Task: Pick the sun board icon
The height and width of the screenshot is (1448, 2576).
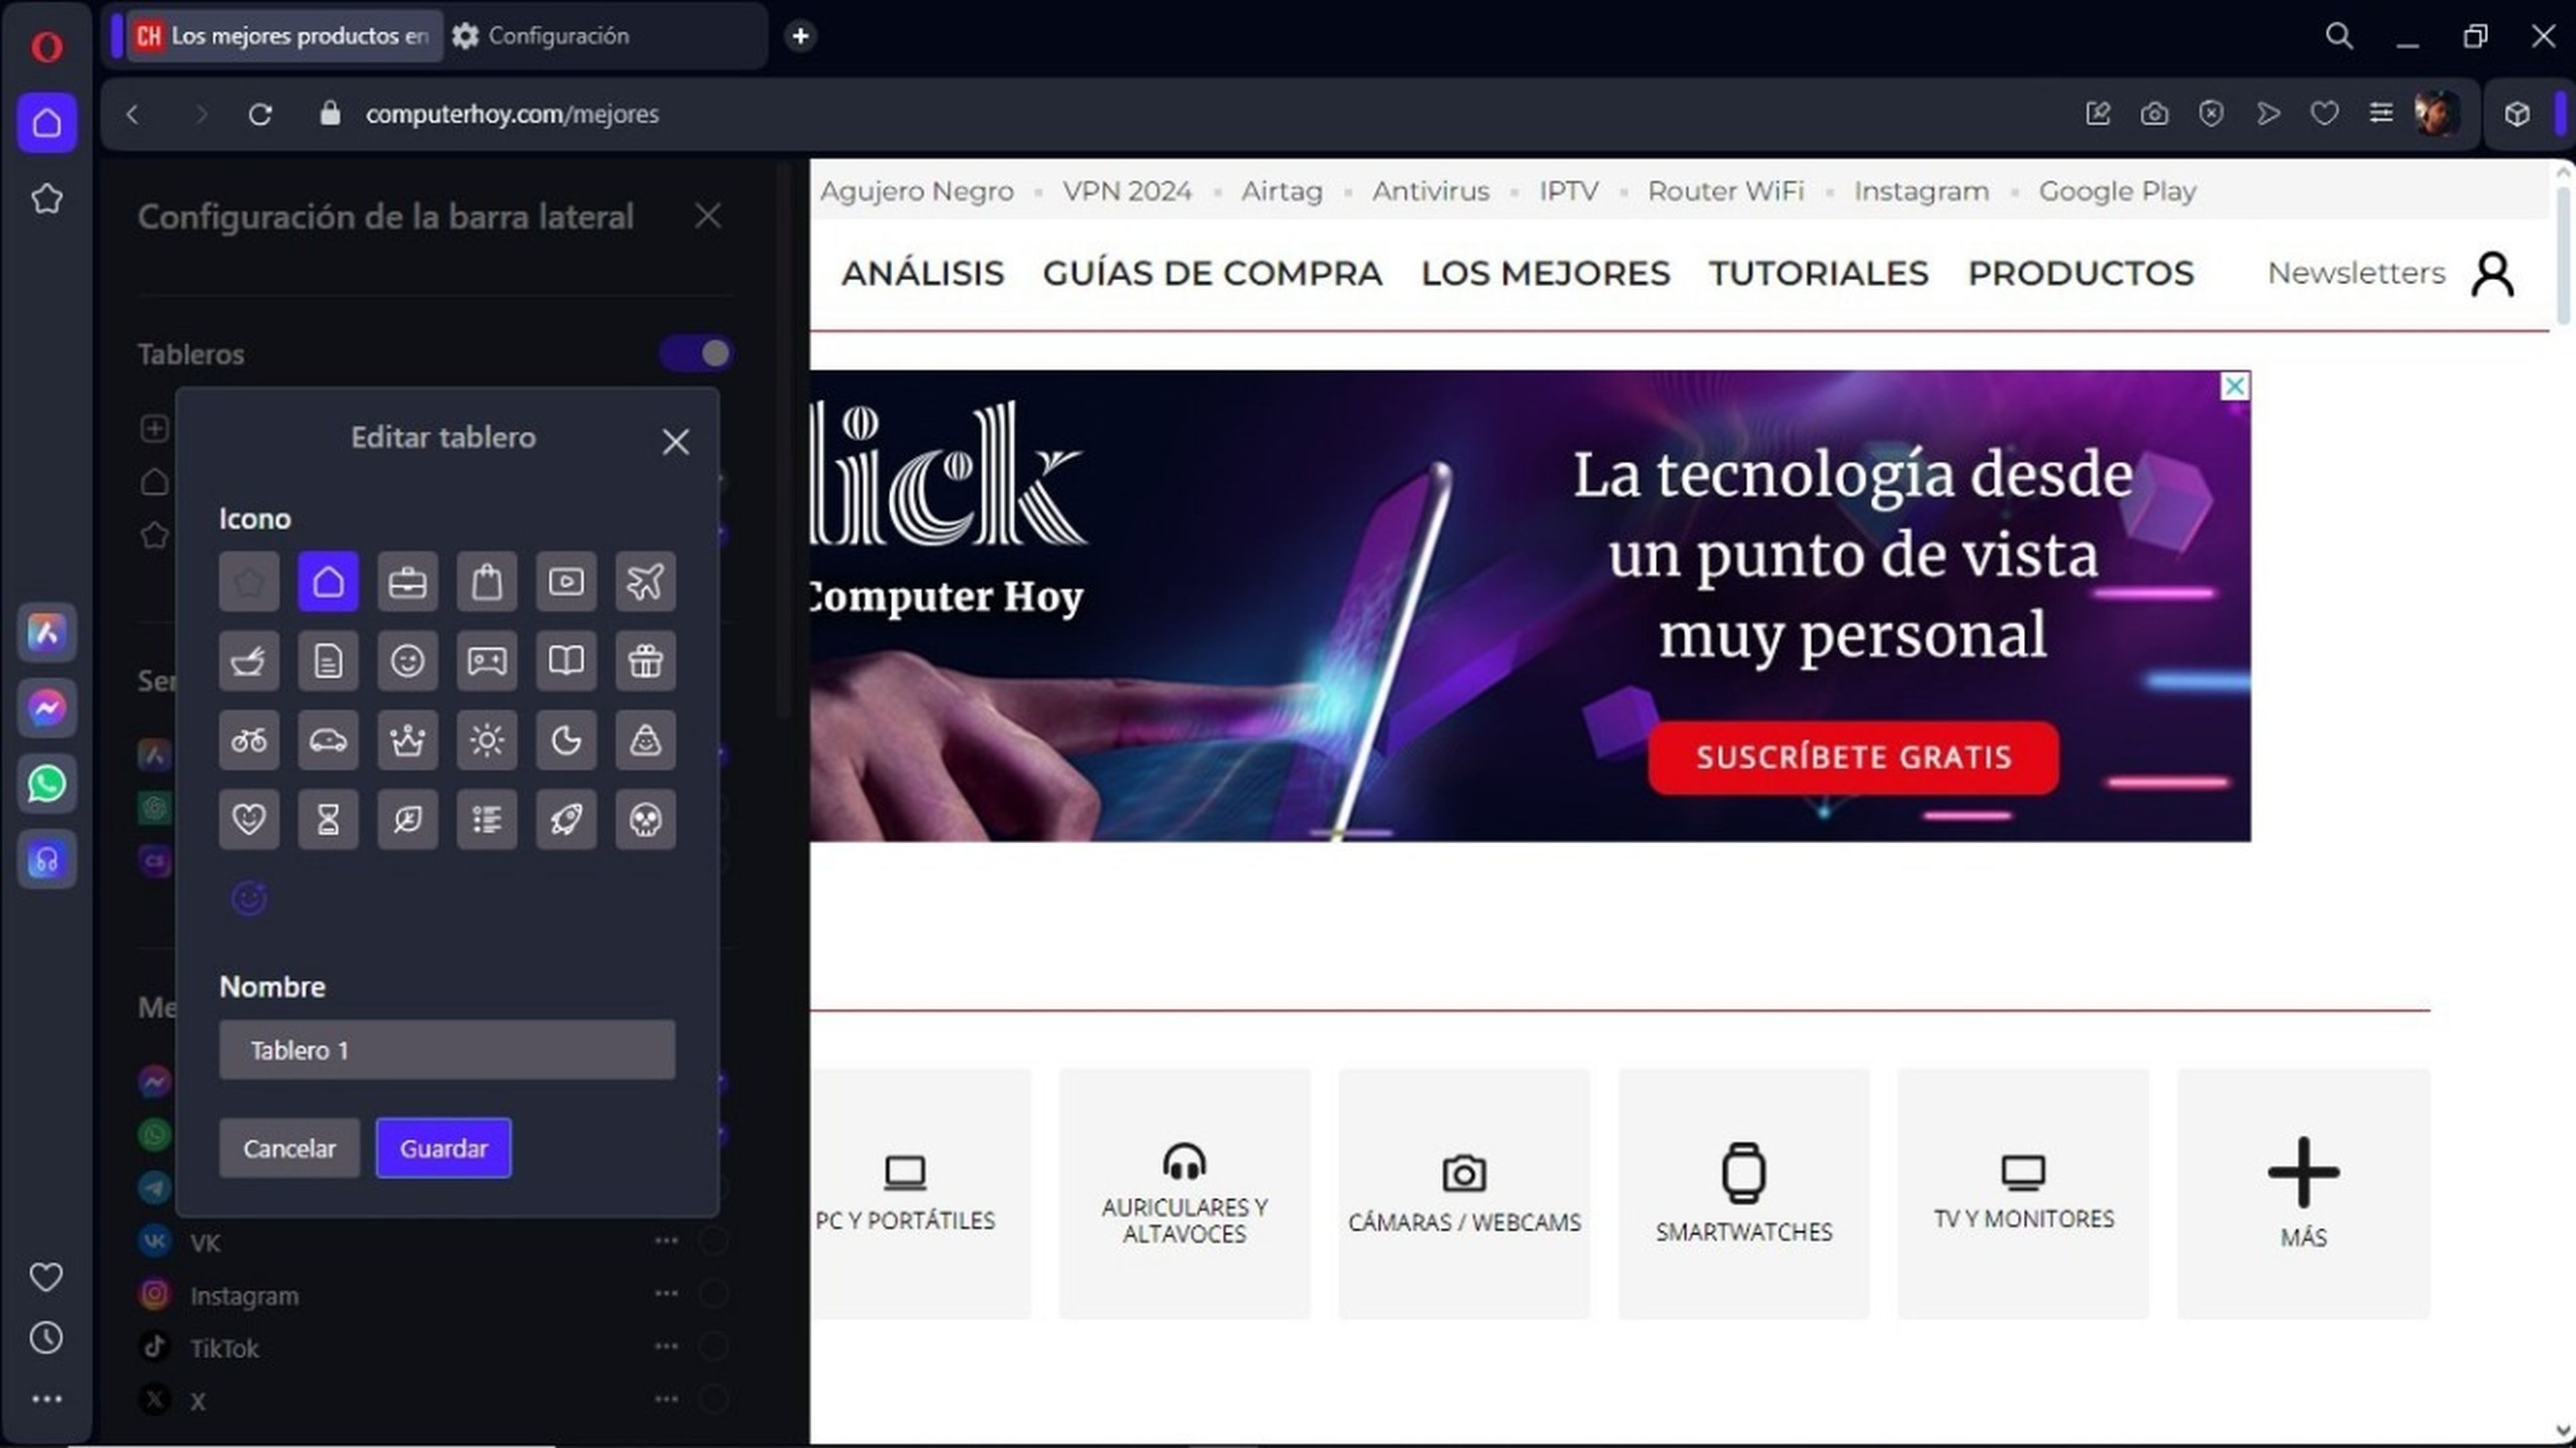Action: pyautogui.click(x=486, y=741)
